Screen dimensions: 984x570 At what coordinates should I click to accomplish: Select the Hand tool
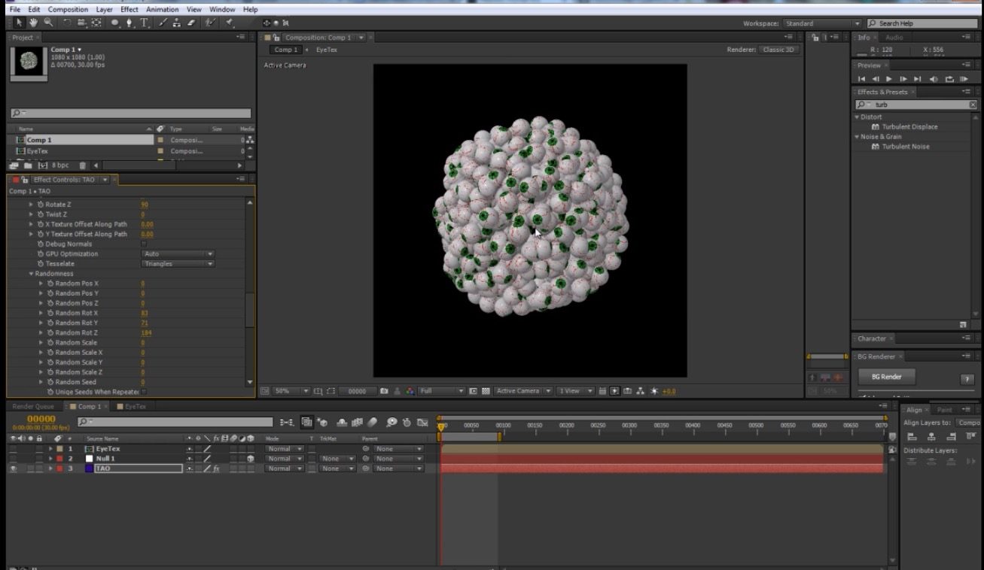[x=34, y=23]
